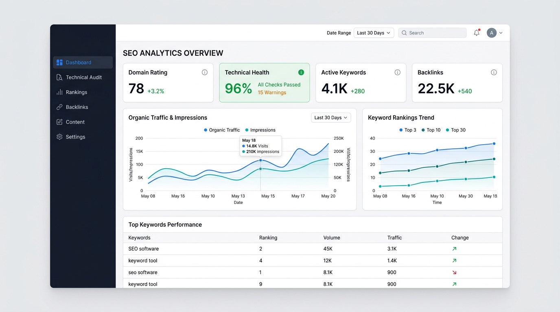Click the 22.5K Backlinks value
Screen dimensions: 560x312
[436, 88]
